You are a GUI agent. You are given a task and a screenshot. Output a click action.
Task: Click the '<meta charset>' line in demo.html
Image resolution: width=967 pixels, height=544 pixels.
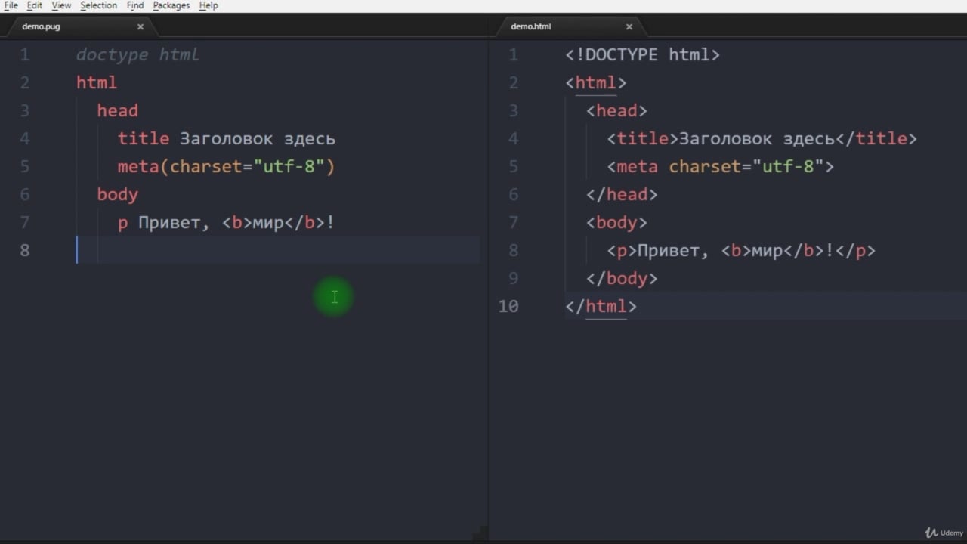[x=720, y=167]
